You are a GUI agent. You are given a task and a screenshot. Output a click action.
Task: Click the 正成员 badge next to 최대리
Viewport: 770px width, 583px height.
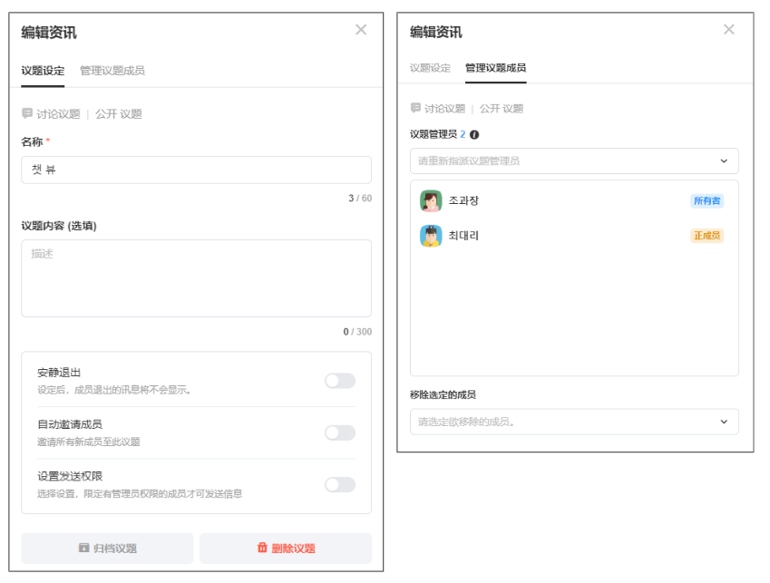pos(707,236)
